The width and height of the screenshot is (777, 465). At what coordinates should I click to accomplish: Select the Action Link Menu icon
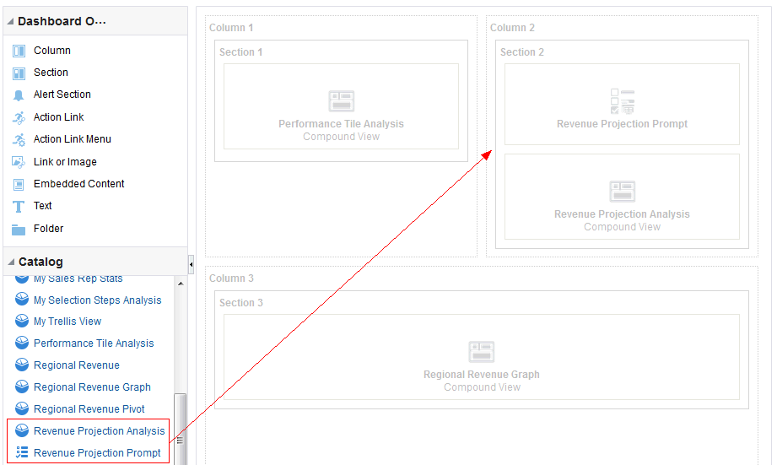coord(19,140)
